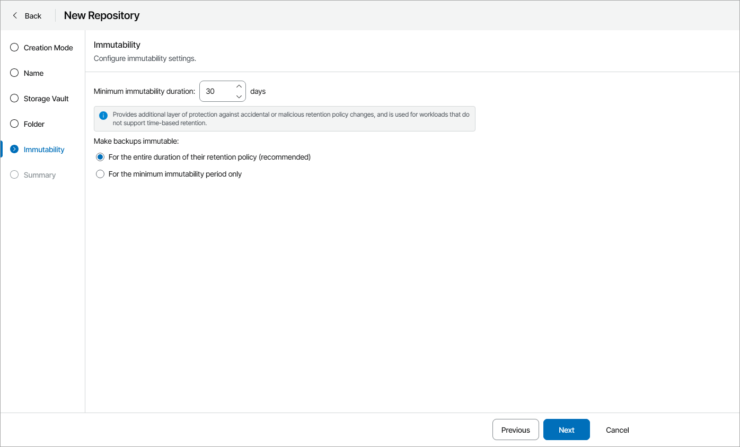Viewport: 740px width, 447px height.
Task: Click the info icon in the notice box
Action: pos(103,115)
